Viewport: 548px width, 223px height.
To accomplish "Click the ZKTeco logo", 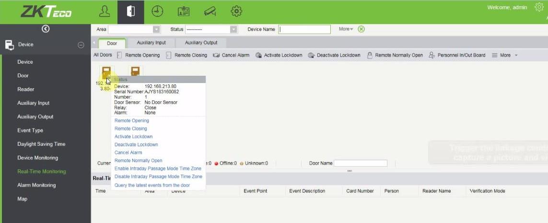I will (46, 12).
